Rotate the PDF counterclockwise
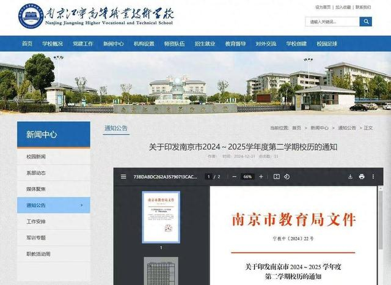Screen dimensions: 391x285 pyautogui.click(x=287, y=177)
